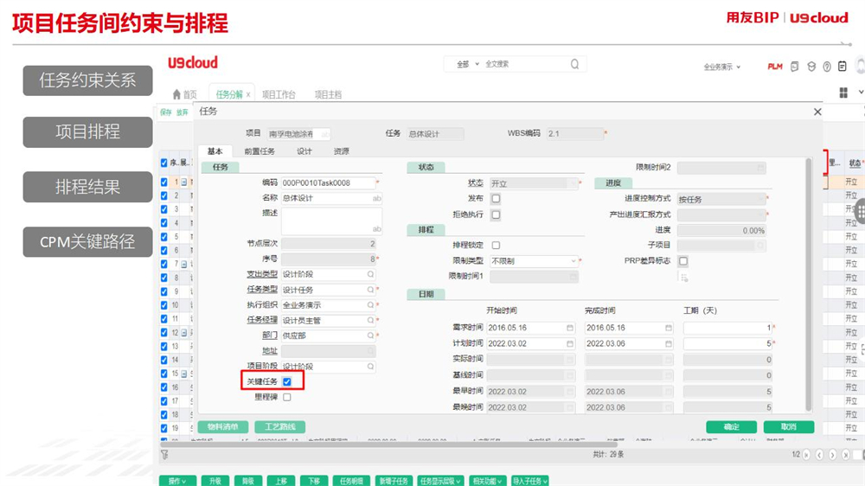Open the 项目工作台 tab
This screenshot has width=865, height=486.
(279, 94)
